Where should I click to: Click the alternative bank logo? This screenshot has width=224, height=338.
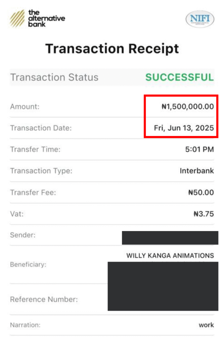(x=37, y=18)
